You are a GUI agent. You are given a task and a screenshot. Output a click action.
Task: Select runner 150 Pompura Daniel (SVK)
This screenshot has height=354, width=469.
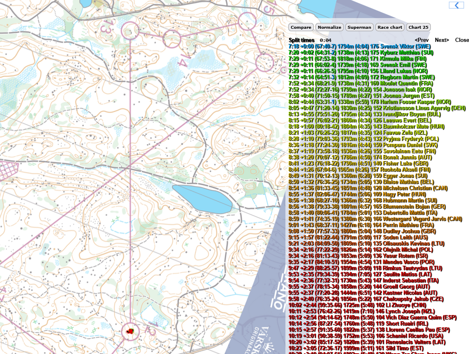click(x=363, y=145)
